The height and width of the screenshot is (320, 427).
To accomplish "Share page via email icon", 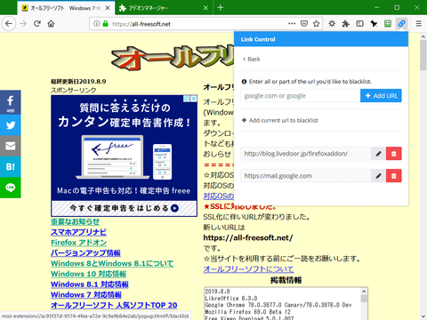I will 11,146.
